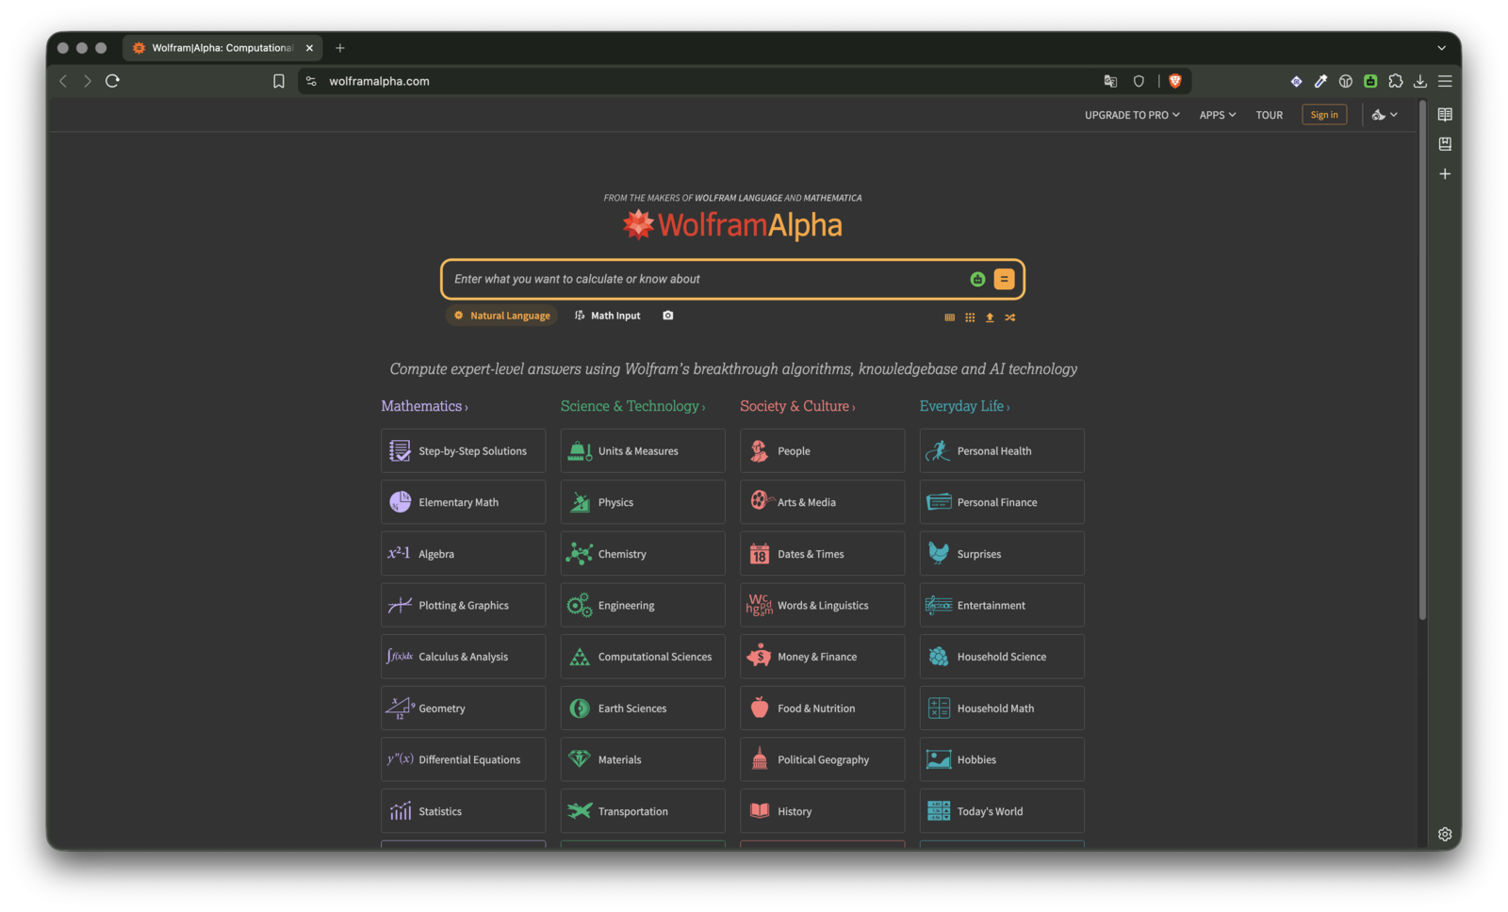Screen dimensions: 1508x912
Task: Open the Dates & Times topic
Action: click(822, 554)
